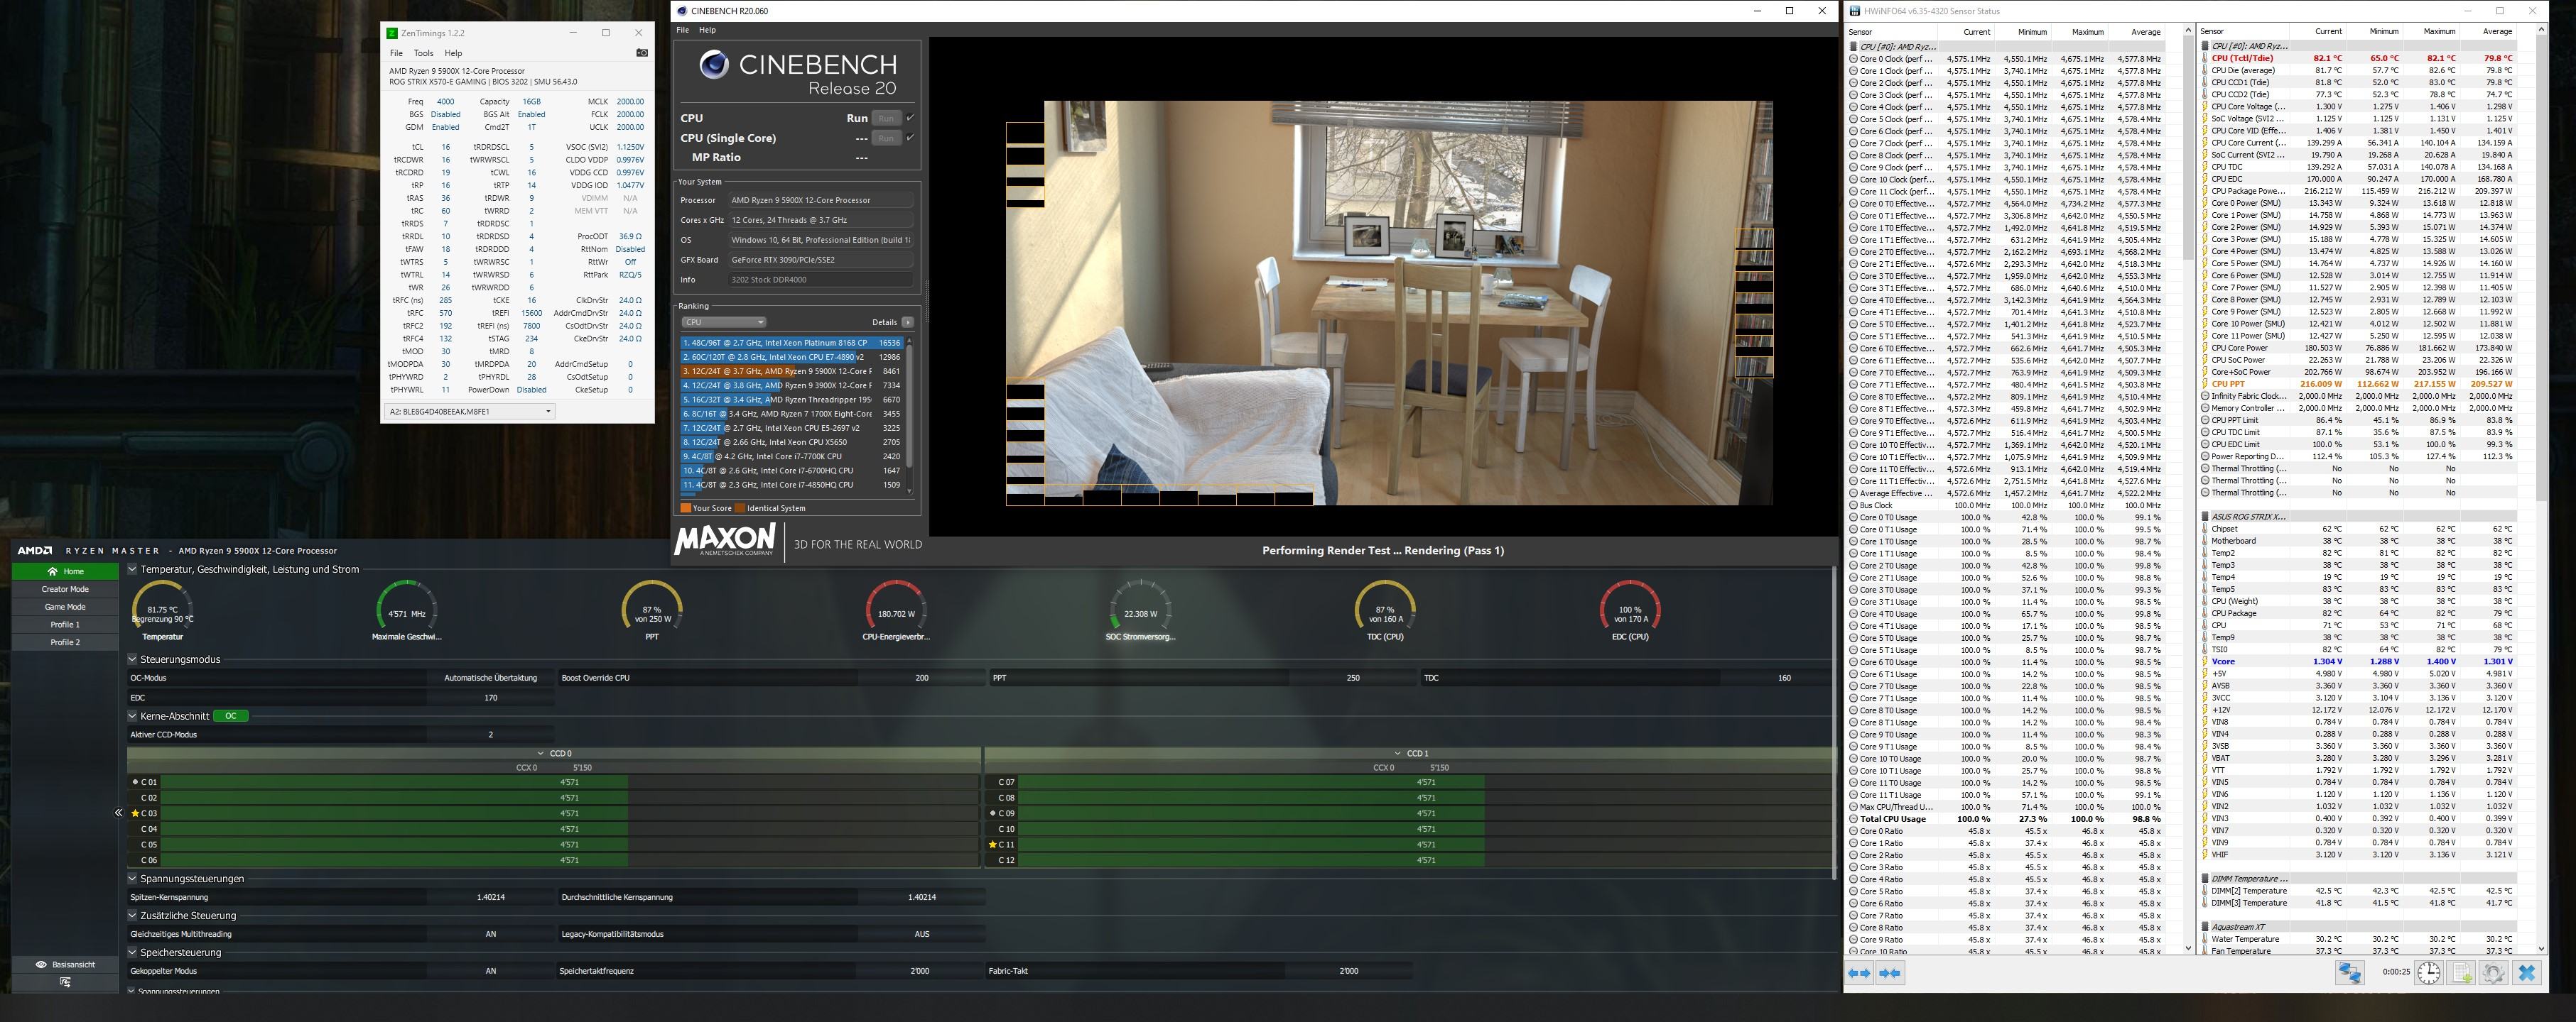The width and height of the screenshot is (2576, 1022).
Task: Select Intel Xeon Platinum 8168 ranking entry
Action: (x=791, y=343)
